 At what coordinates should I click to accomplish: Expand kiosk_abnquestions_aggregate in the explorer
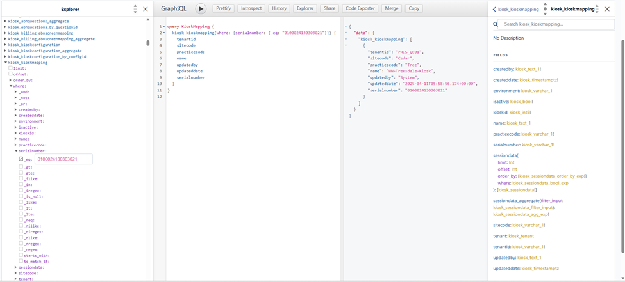coord(5,21)
